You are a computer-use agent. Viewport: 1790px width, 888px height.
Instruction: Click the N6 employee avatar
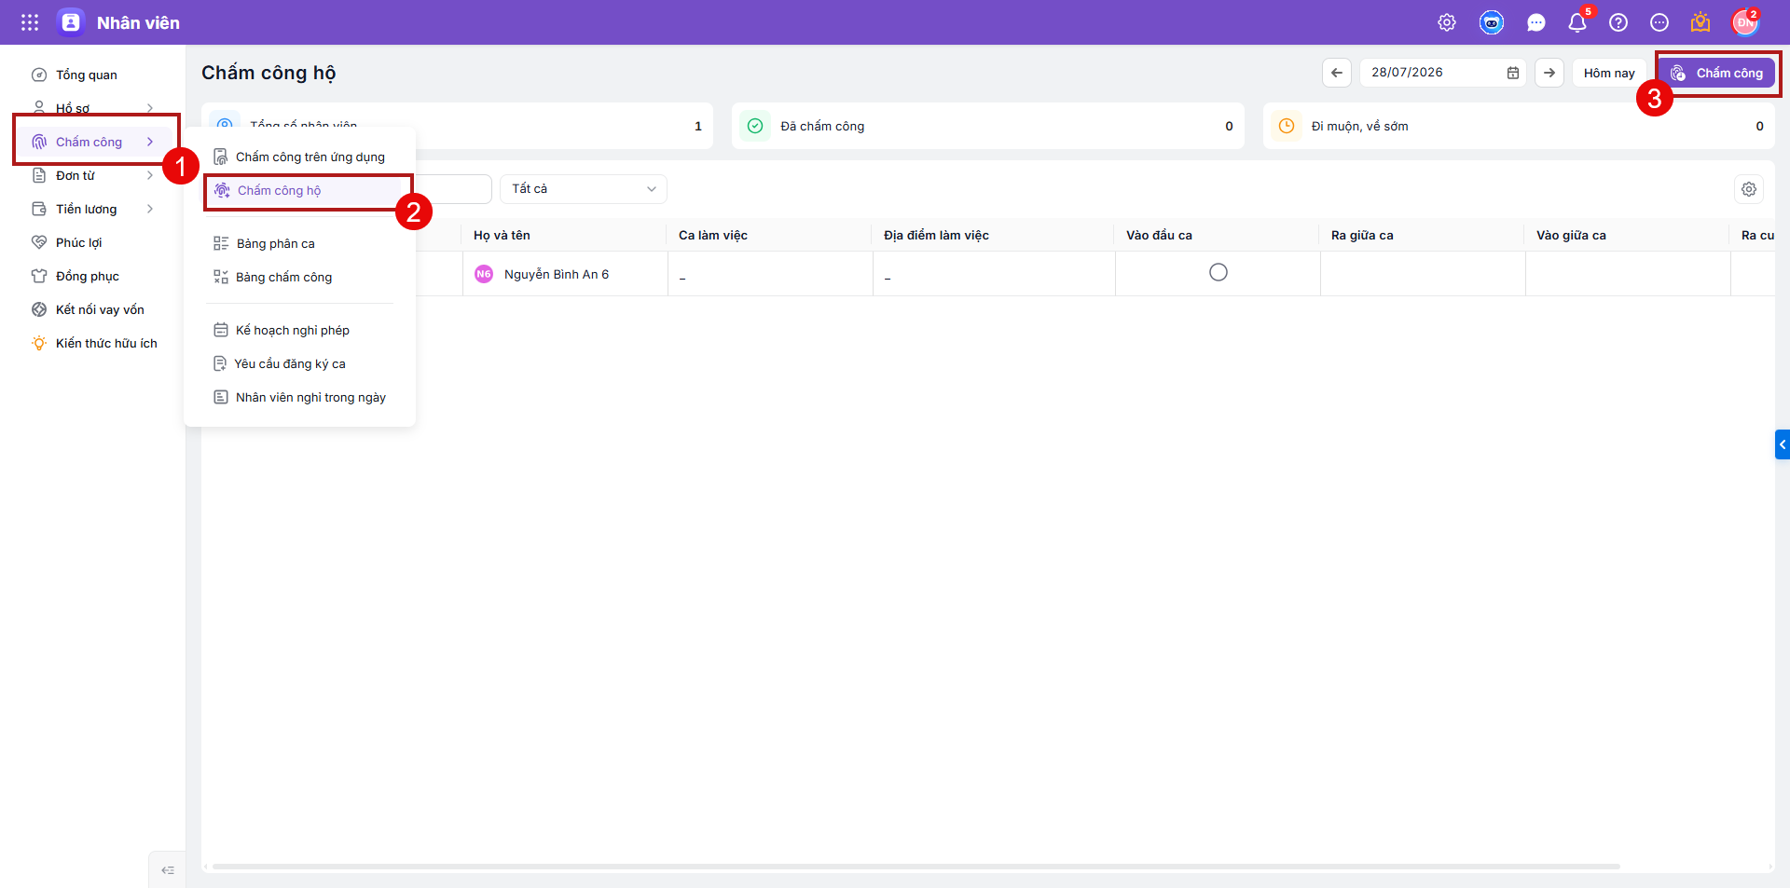click(484, 274)
